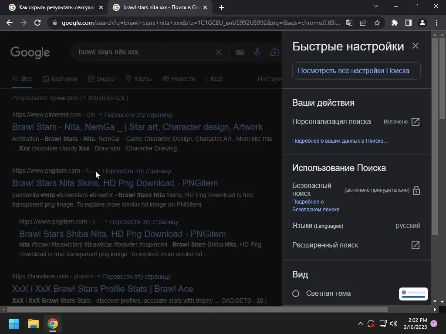
Task: Open 'Brawl Stars Nita Skins' PNGitem result
Action: (115, 183)
